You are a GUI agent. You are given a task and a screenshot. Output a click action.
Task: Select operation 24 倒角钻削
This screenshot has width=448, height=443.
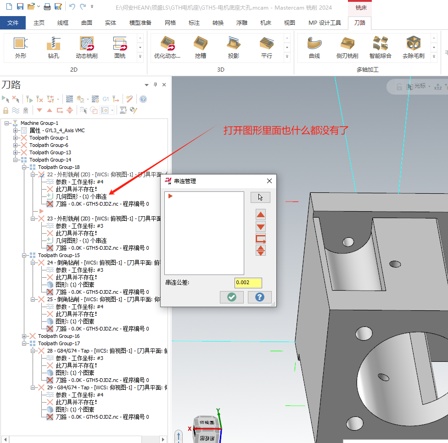click(x=104, y=263)
